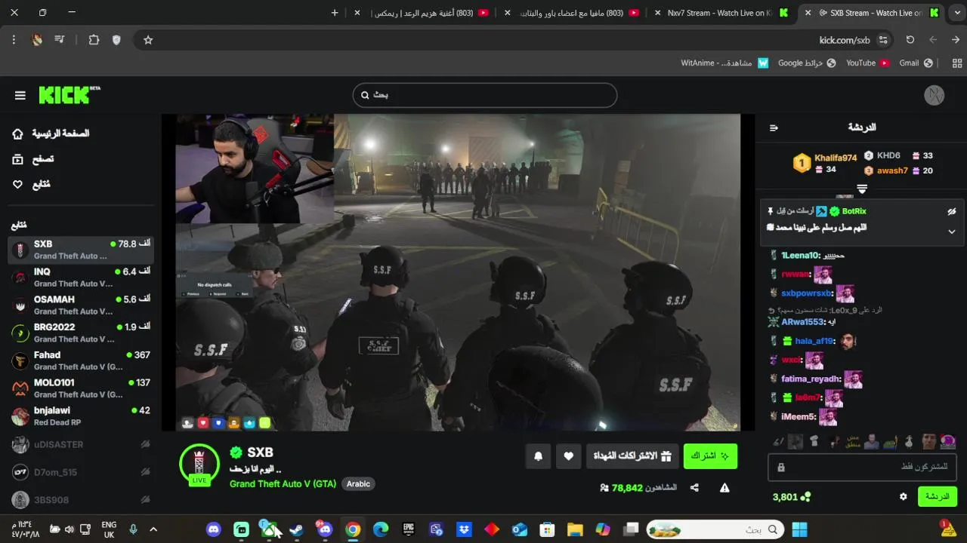
Task: Expand the pinned message chevron
Action: coord(952,232)
